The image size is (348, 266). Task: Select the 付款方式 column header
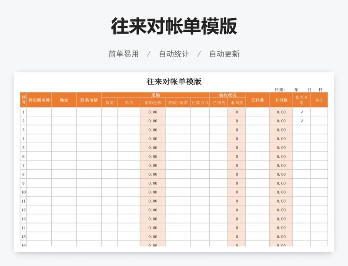coord(200,103)
